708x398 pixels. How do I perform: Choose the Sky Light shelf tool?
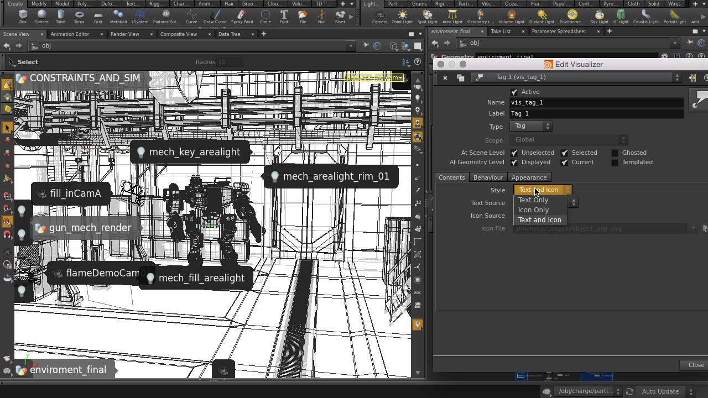click(599, 16)
